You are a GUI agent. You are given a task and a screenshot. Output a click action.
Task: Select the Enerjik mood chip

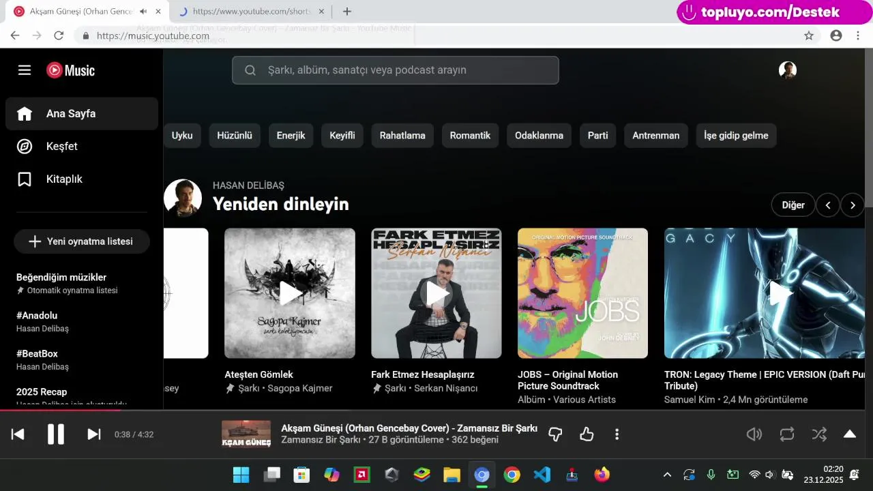point(291,136)
